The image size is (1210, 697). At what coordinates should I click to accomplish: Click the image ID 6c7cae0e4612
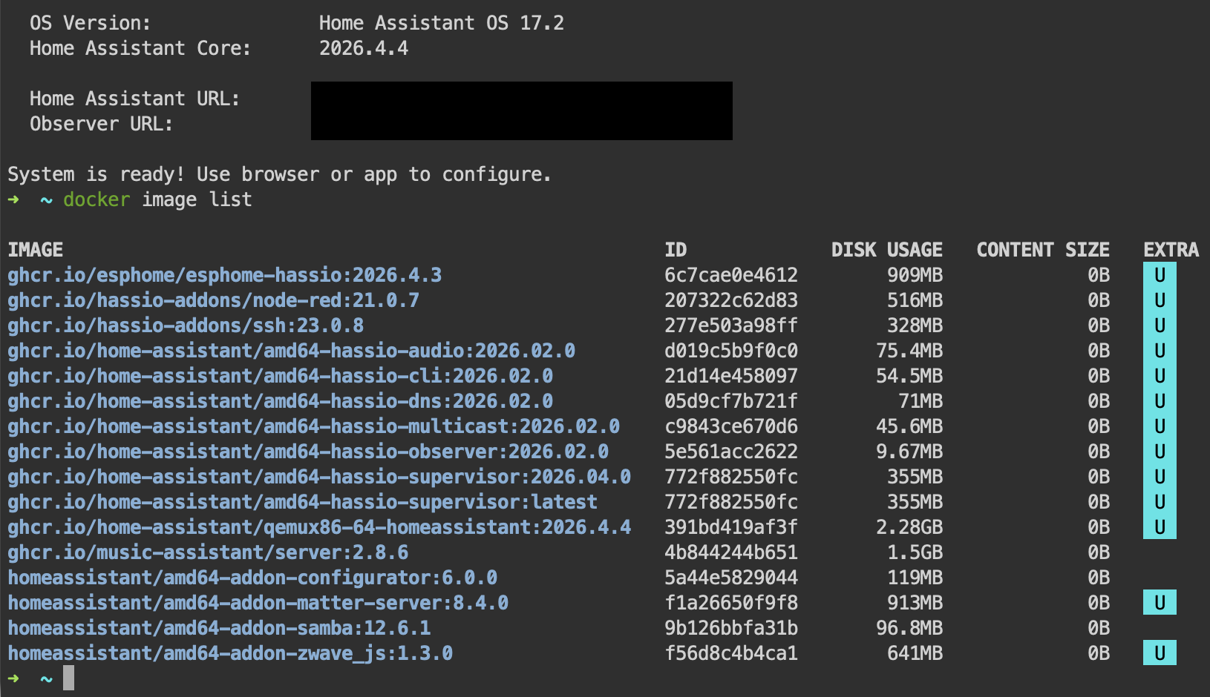point(731,275)
